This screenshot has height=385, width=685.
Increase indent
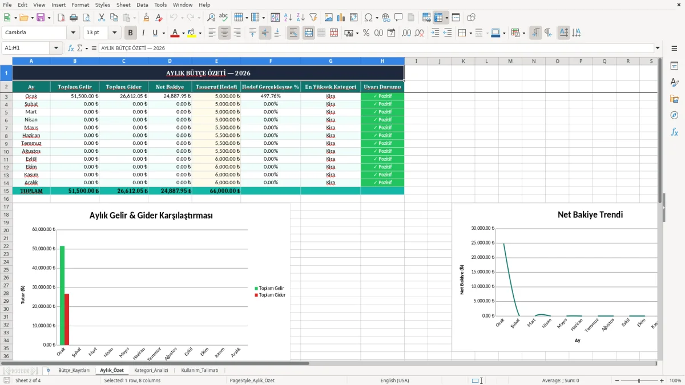(435, 33)
